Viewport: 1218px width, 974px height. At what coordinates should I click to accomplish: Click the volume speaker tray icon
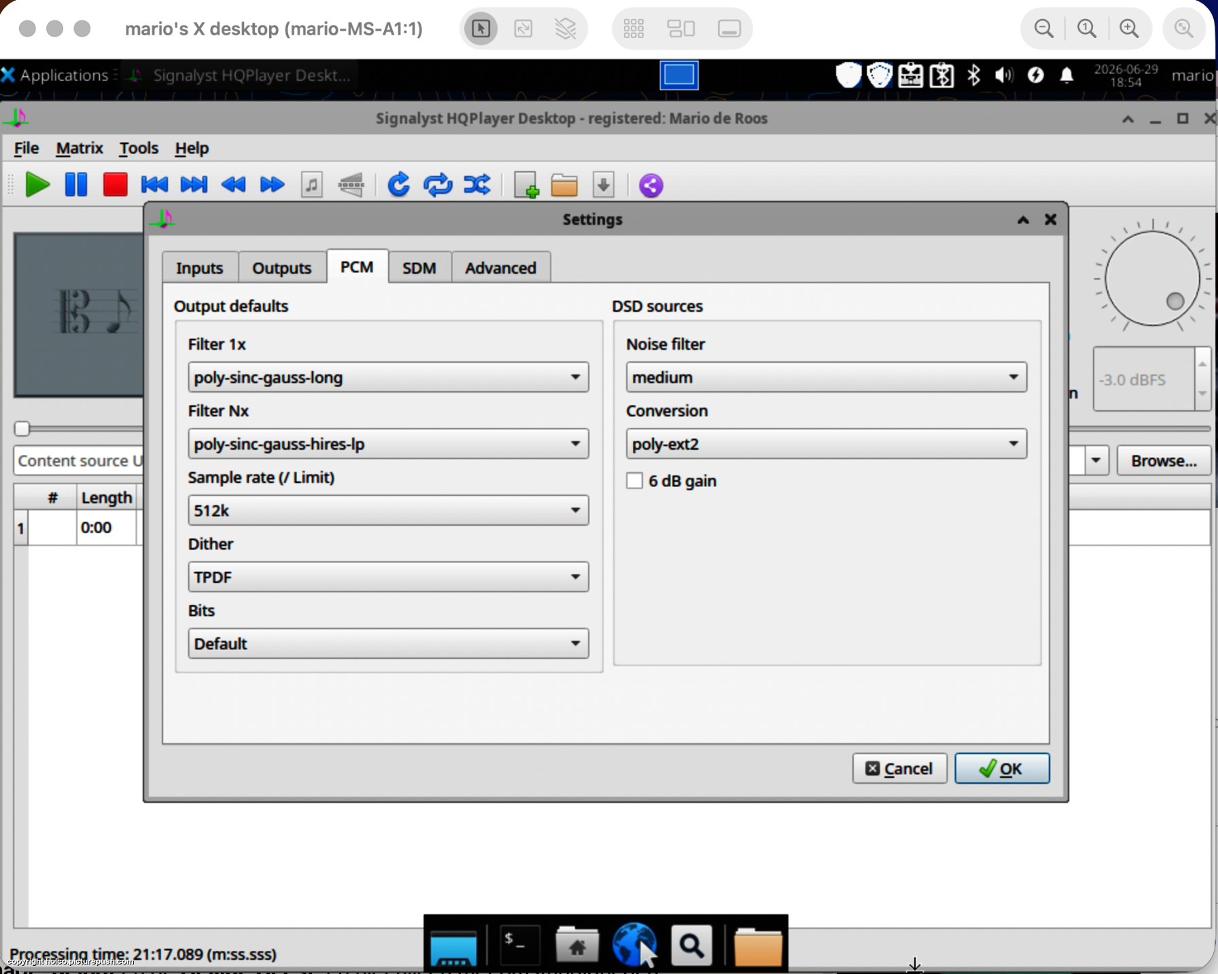(x=1003, y=75)
